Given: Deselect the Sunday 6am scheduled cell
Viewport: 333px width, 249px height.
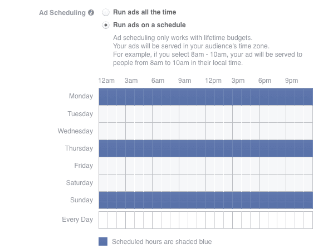Looking at the screenshot, I should click(x=156, y=200).
